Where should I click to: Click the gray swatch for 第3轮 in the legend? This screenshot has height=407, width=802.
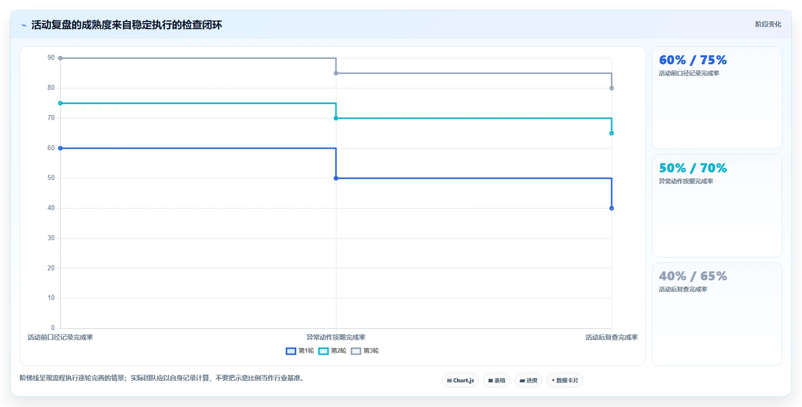tap(356, 351)
